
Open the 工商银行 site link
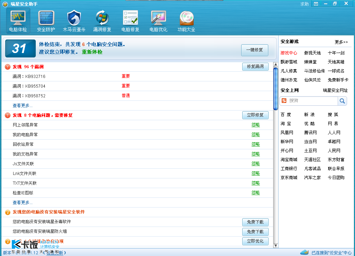click(289, 169)
